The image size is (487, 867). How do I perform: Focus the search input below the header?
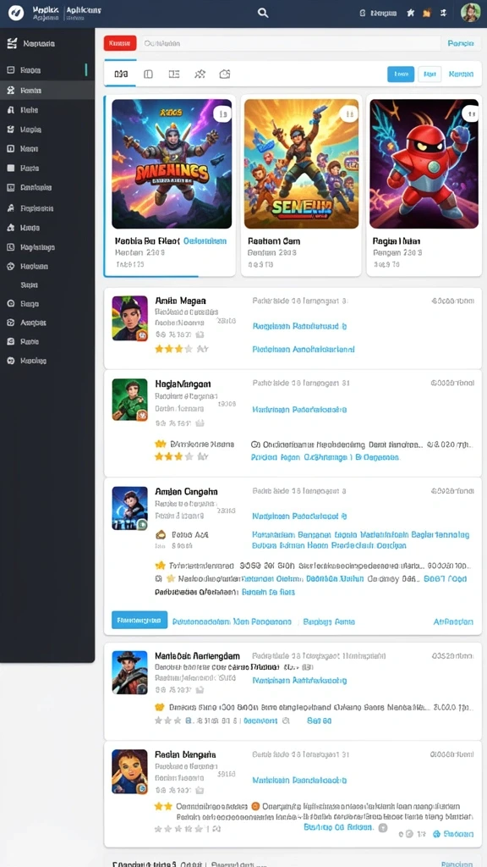pos(290,43)
